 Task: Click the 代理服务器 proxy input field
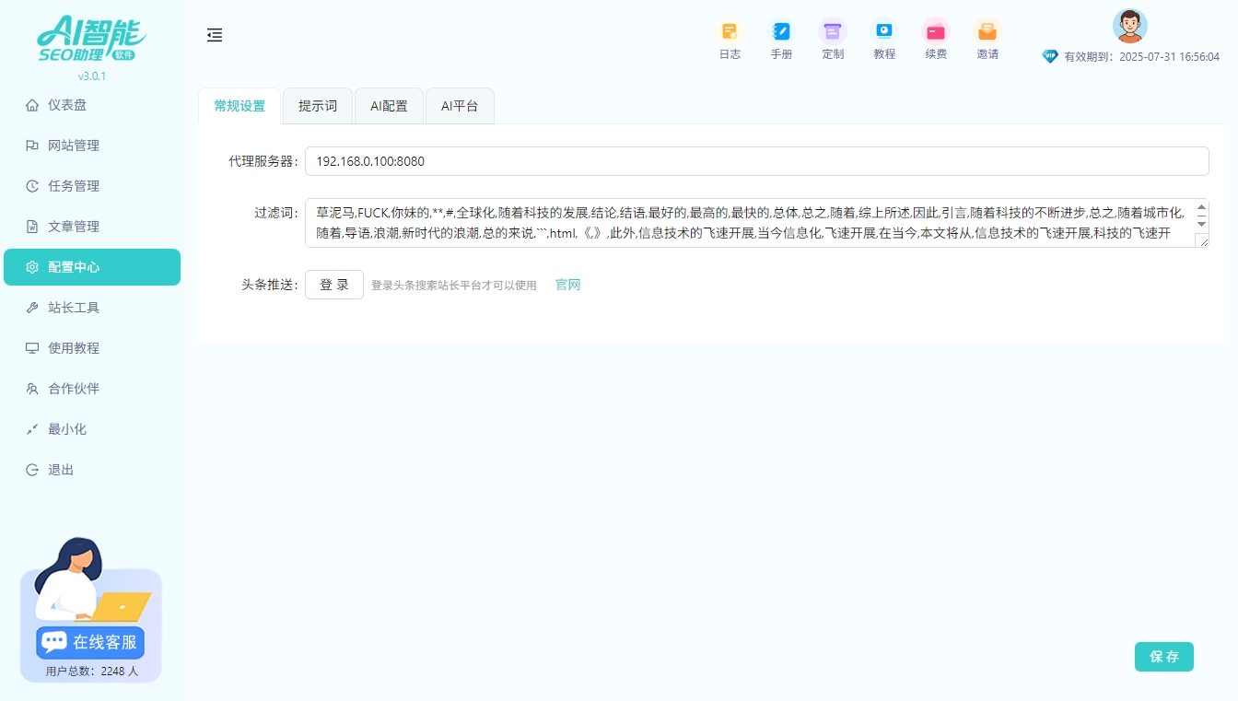coord(756,161)
